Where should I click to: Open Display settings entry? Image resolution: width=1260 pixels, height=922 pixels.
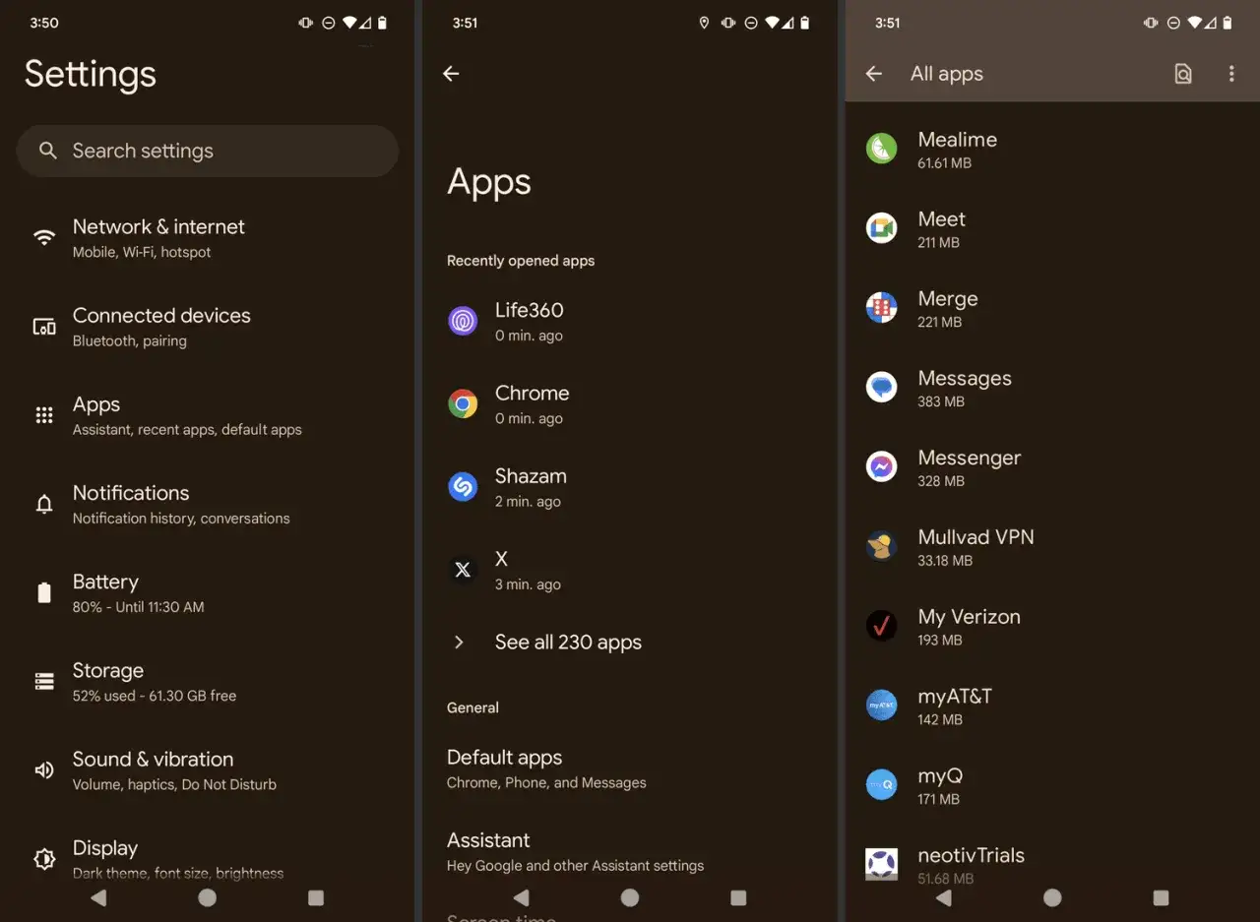pyautogui.click(x=208, y=858)
